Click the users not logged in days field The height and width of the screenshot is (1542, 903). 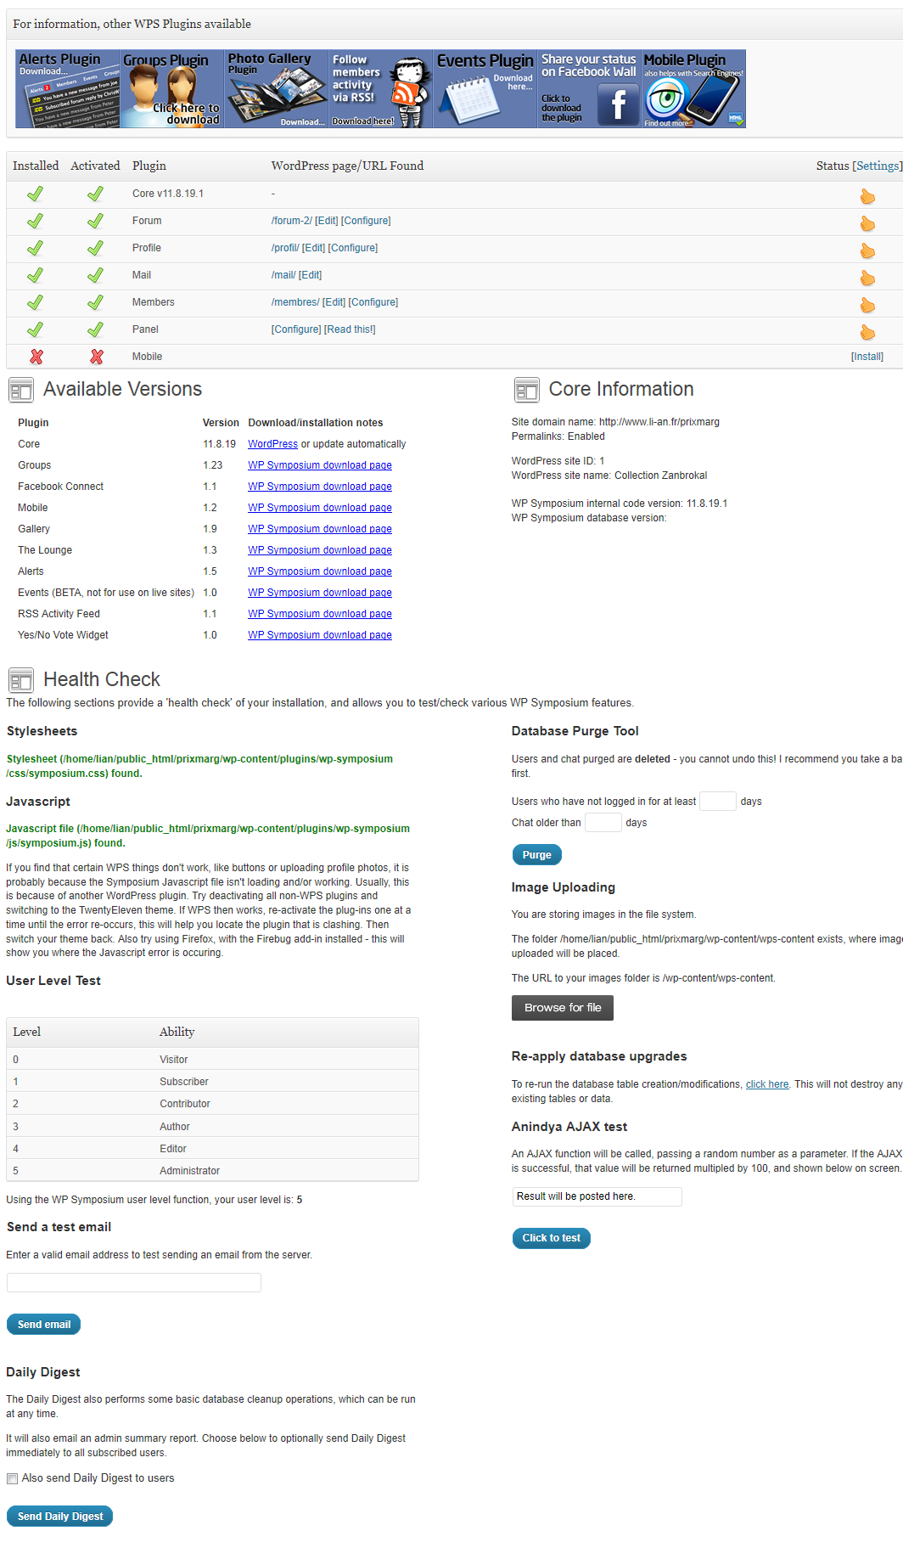tap(718, 801)
